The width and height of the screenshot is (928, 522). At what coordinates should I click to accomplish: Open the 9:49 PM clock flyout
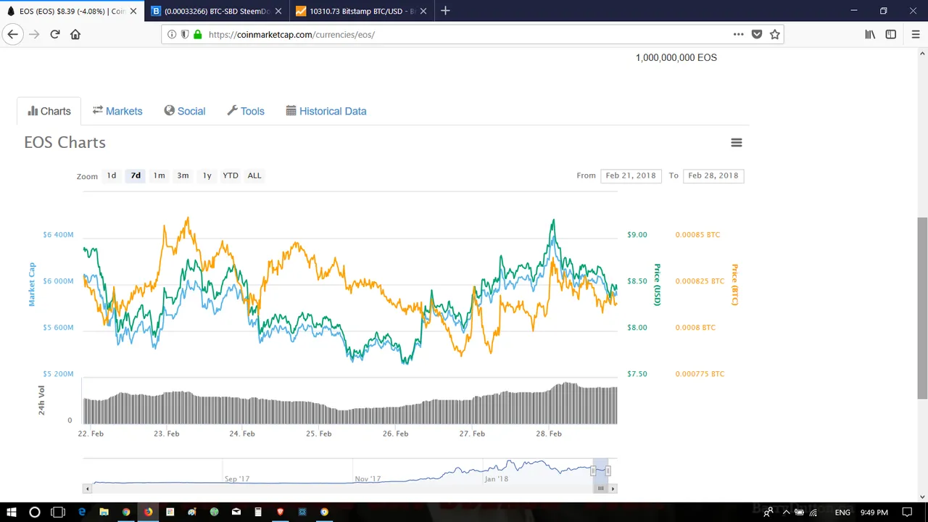coord(873,512)
